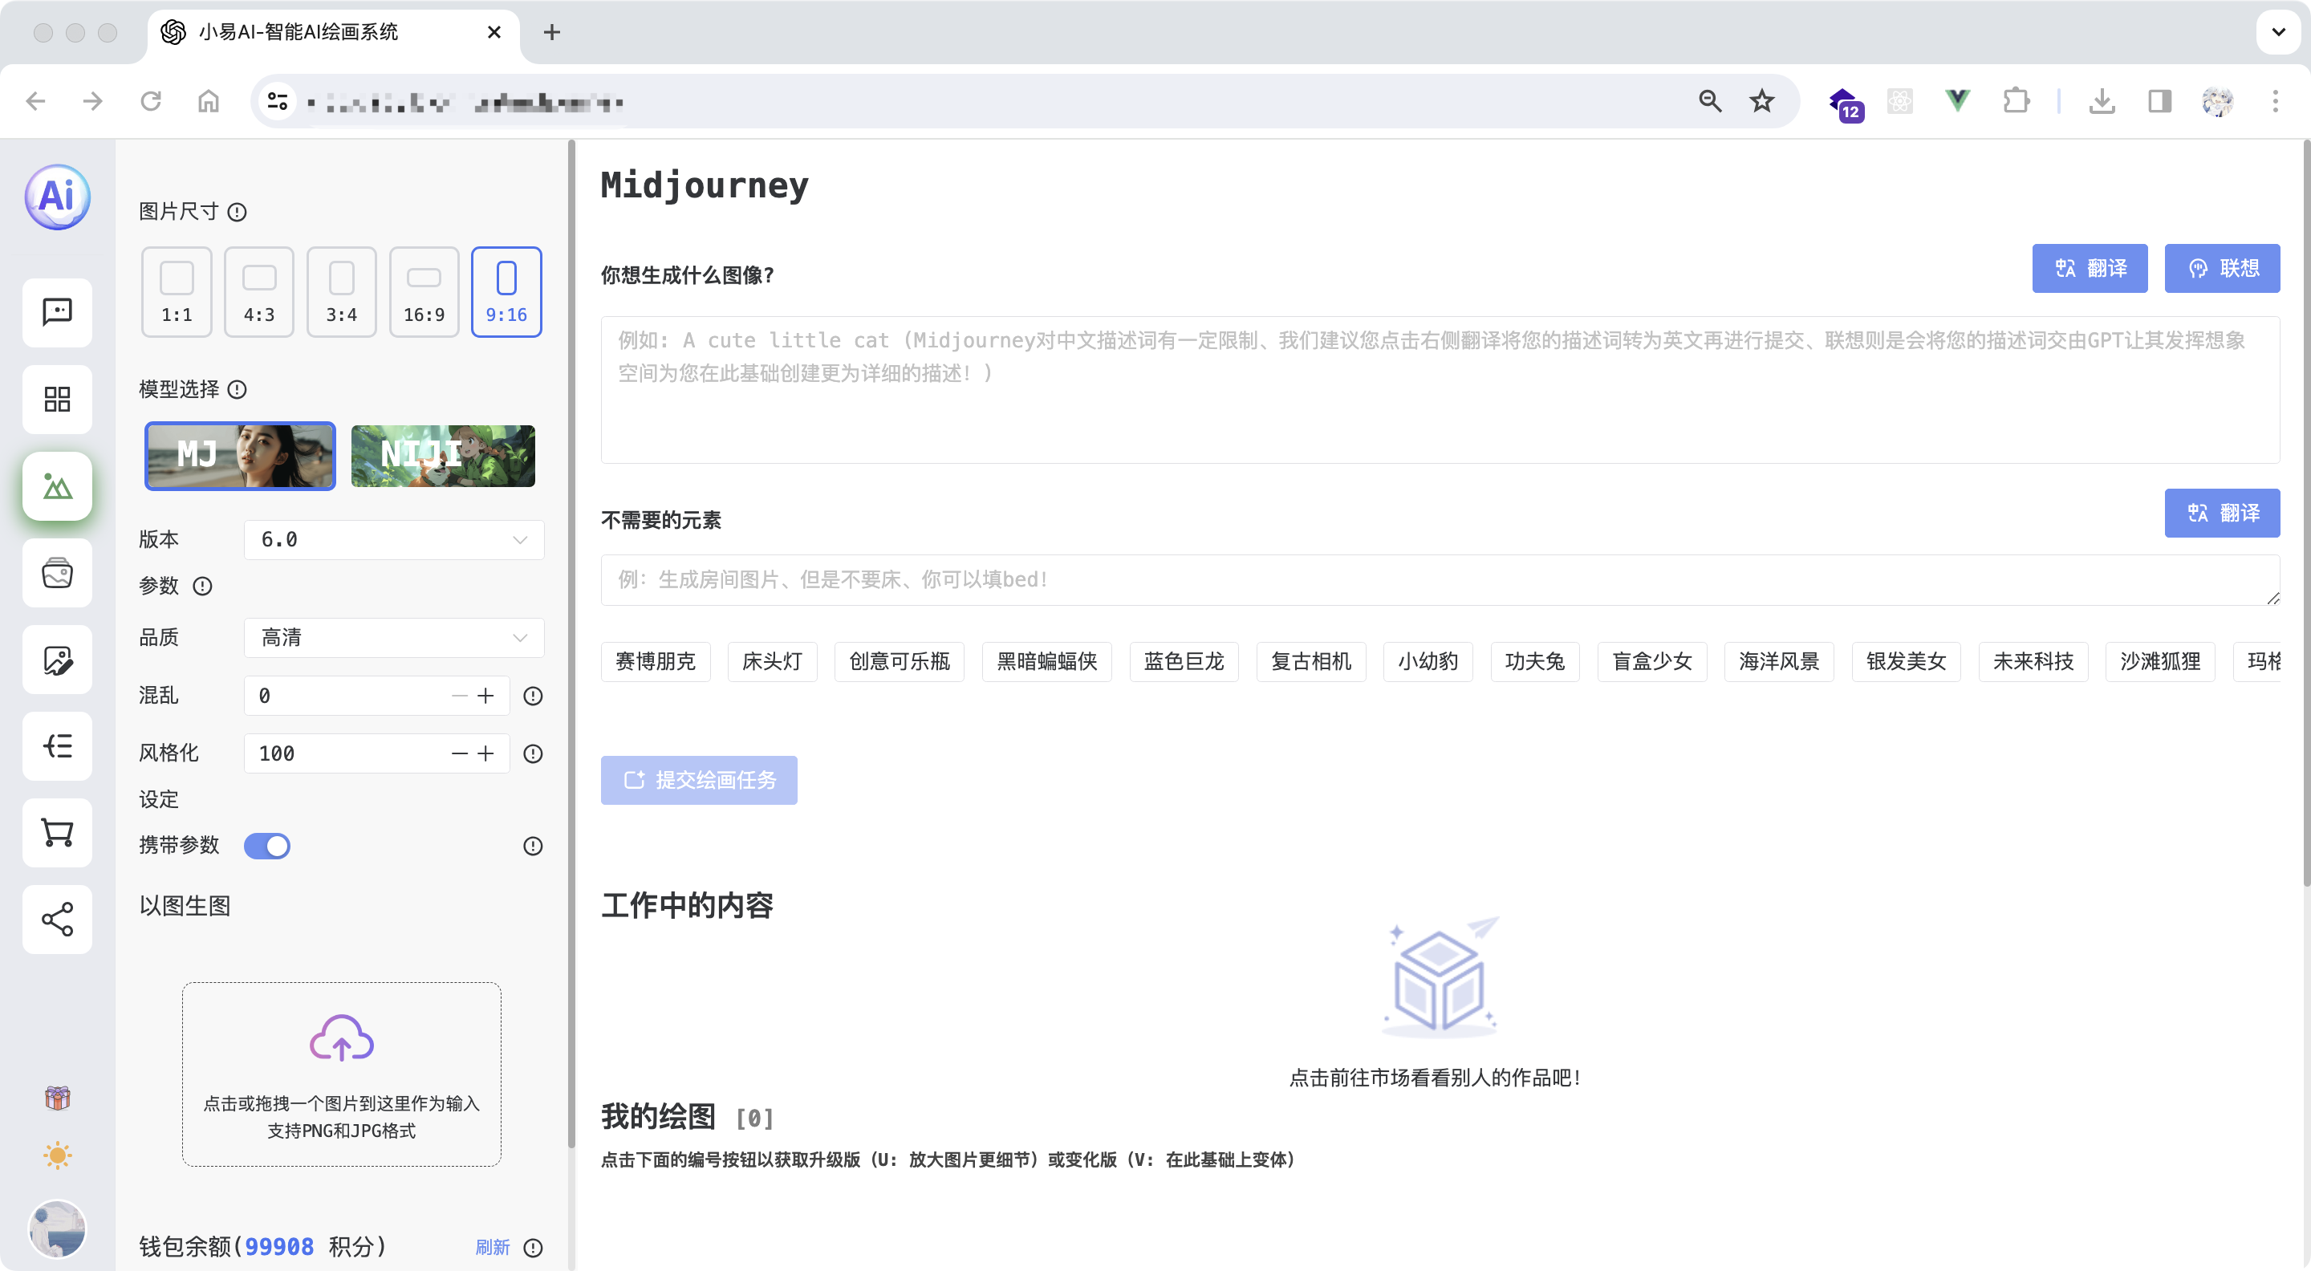
Task: Open the extensions puzzle icon
Action: tap(2016, 100)
